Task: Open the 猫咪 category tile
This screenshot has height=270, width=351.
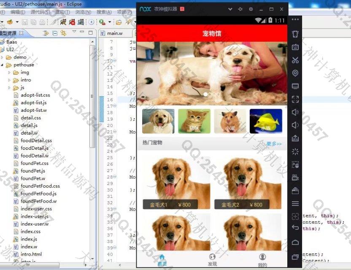Action: [194, 121]
